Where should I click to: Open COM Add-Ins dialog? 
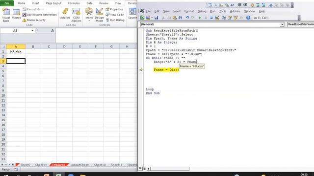click(77, 15)
